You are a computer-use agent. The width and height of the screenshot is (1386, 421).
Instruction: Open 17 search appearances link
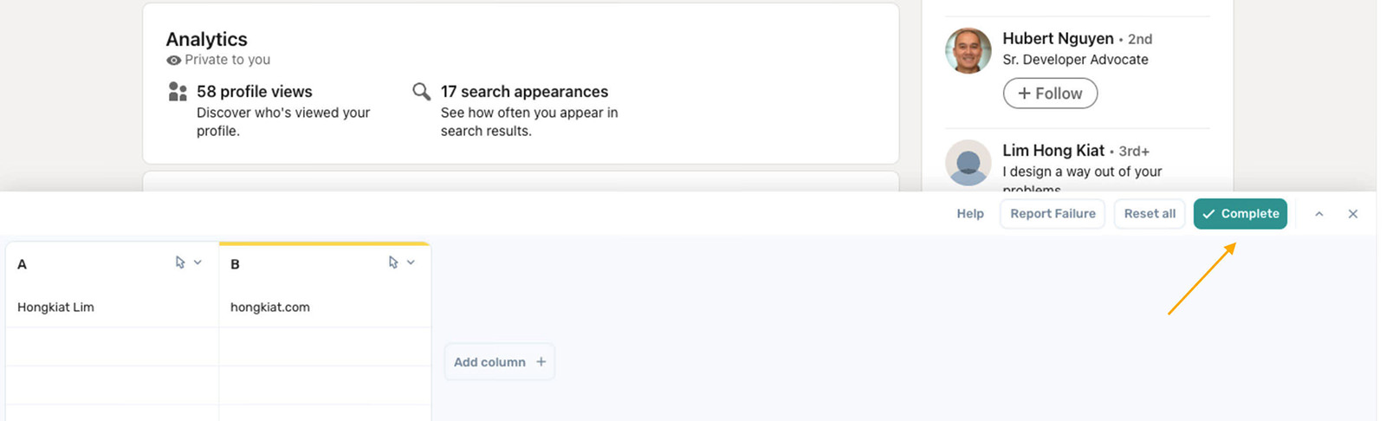(524, 92)
